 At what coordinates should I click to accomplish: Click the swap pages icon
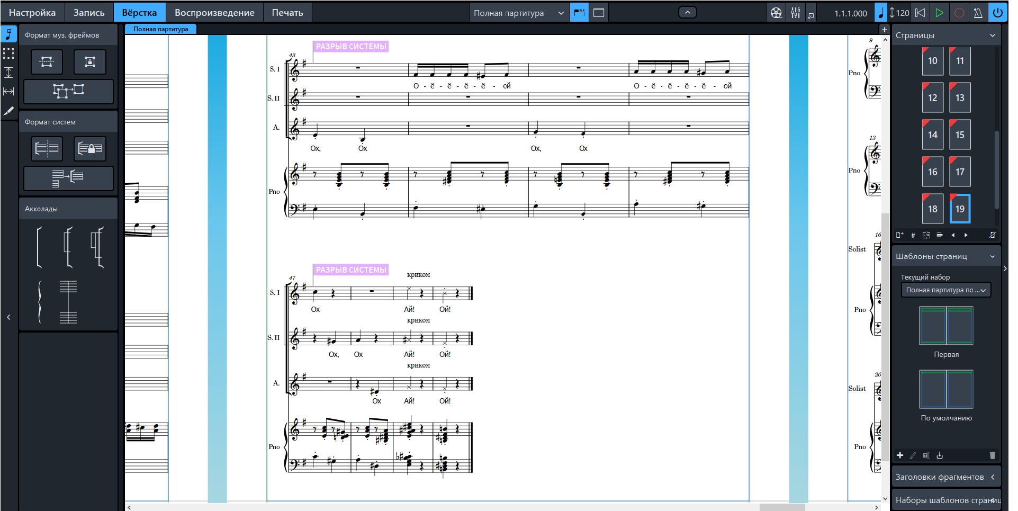click(x=926, y=235)
